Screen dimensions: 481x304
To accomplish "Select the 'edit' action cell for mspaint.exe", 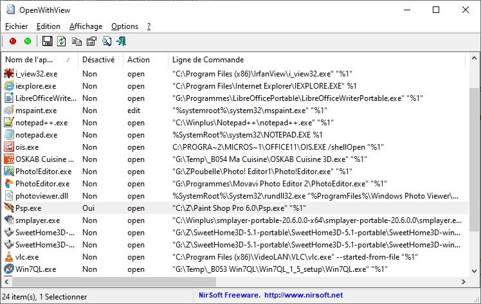I will pyautogui.click(x=134, y=111).
